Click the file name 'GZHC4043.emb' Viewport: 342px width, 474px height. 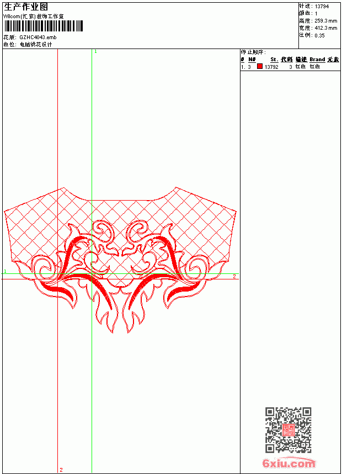[x=38, y=37]
